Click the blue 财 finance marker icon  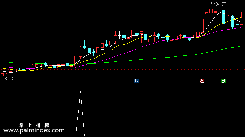[x=136, y=81]
